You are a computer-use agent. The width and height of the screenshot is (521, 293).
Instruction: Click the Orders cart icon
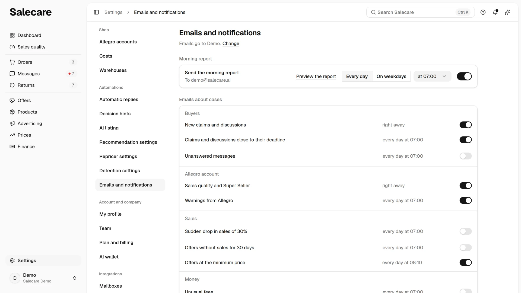[x=12, y=62]
